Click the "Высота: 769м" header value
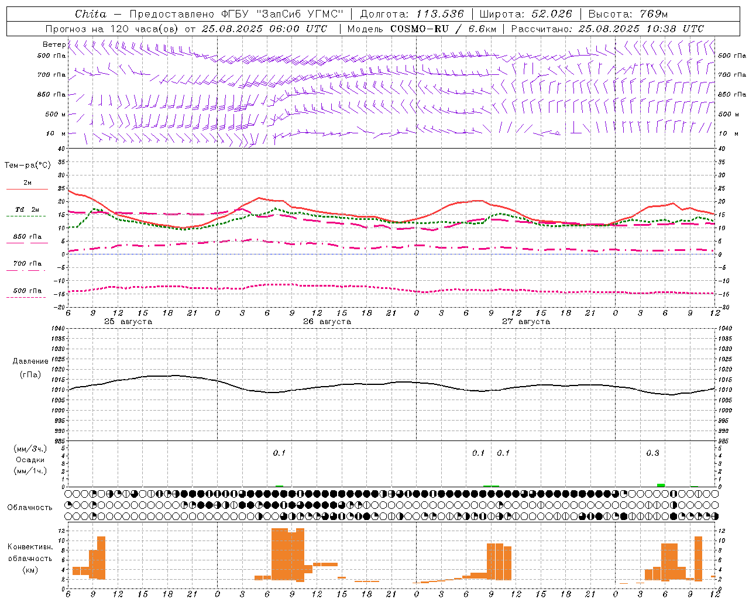Screen dimensions: 749x599 pyautogui.click(x=628, y=14)
